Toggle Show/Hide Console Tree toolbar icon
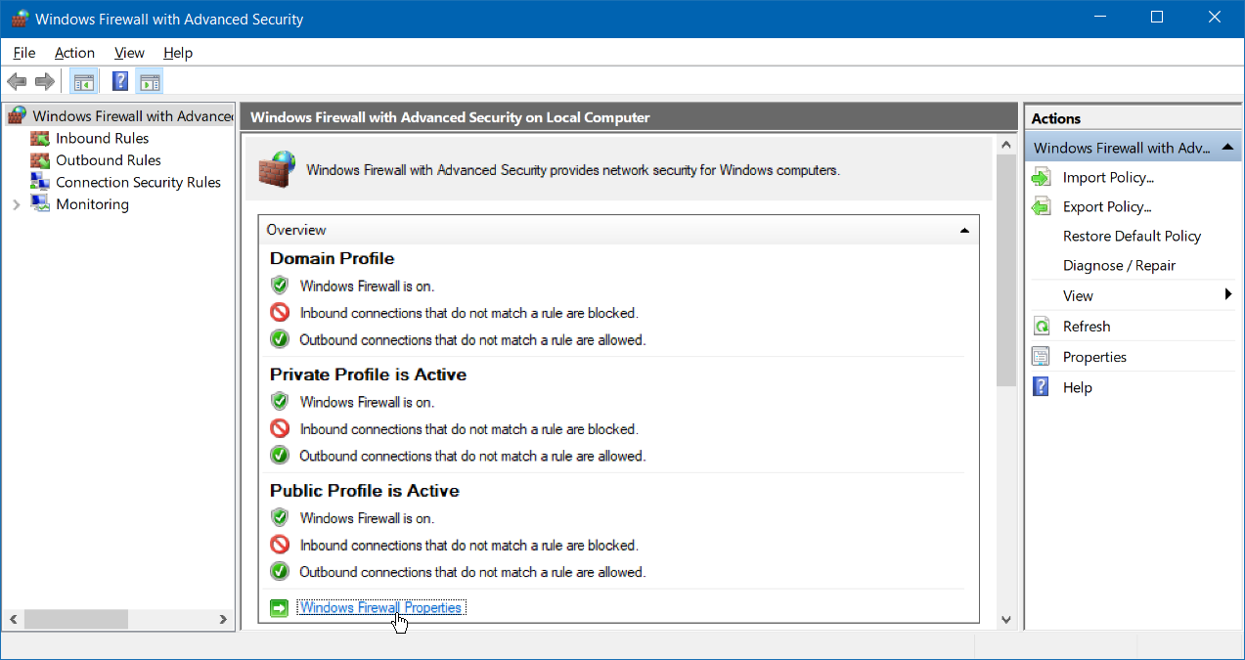Viewport: 1245px width, 660px height. (x=84, y=81)
